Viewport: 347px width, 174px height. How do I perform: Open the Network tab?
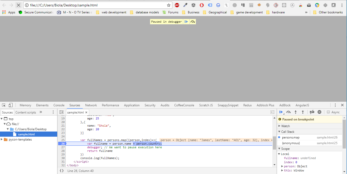point(91,105)
